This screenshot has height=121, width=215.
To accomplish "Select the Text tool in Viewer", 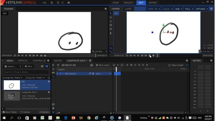I will [111, 21].
